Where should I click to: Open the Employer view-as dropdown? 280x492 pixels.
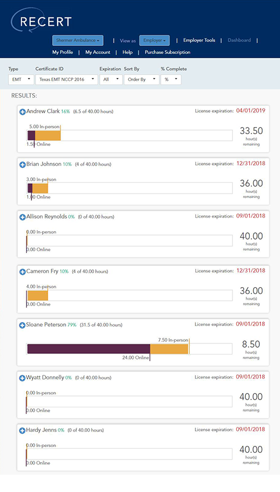click(x=155, y=40)
